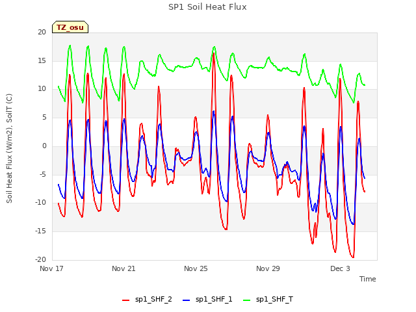The width and height of the screenshot is (416, 312).
Task: Click the Dec 3 x-axis tick label
Action: [x=340, y=268]
